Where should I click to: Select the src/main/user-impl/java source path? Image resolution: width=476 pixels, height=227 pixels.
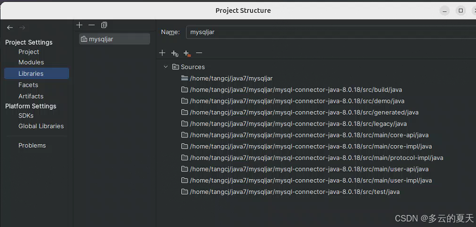(311, 180)
